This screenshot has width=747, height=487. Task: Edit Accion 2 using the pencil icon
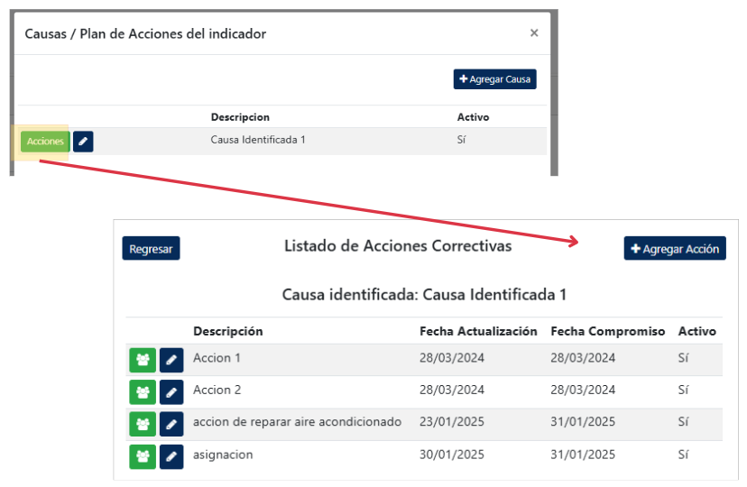(171, 392)
